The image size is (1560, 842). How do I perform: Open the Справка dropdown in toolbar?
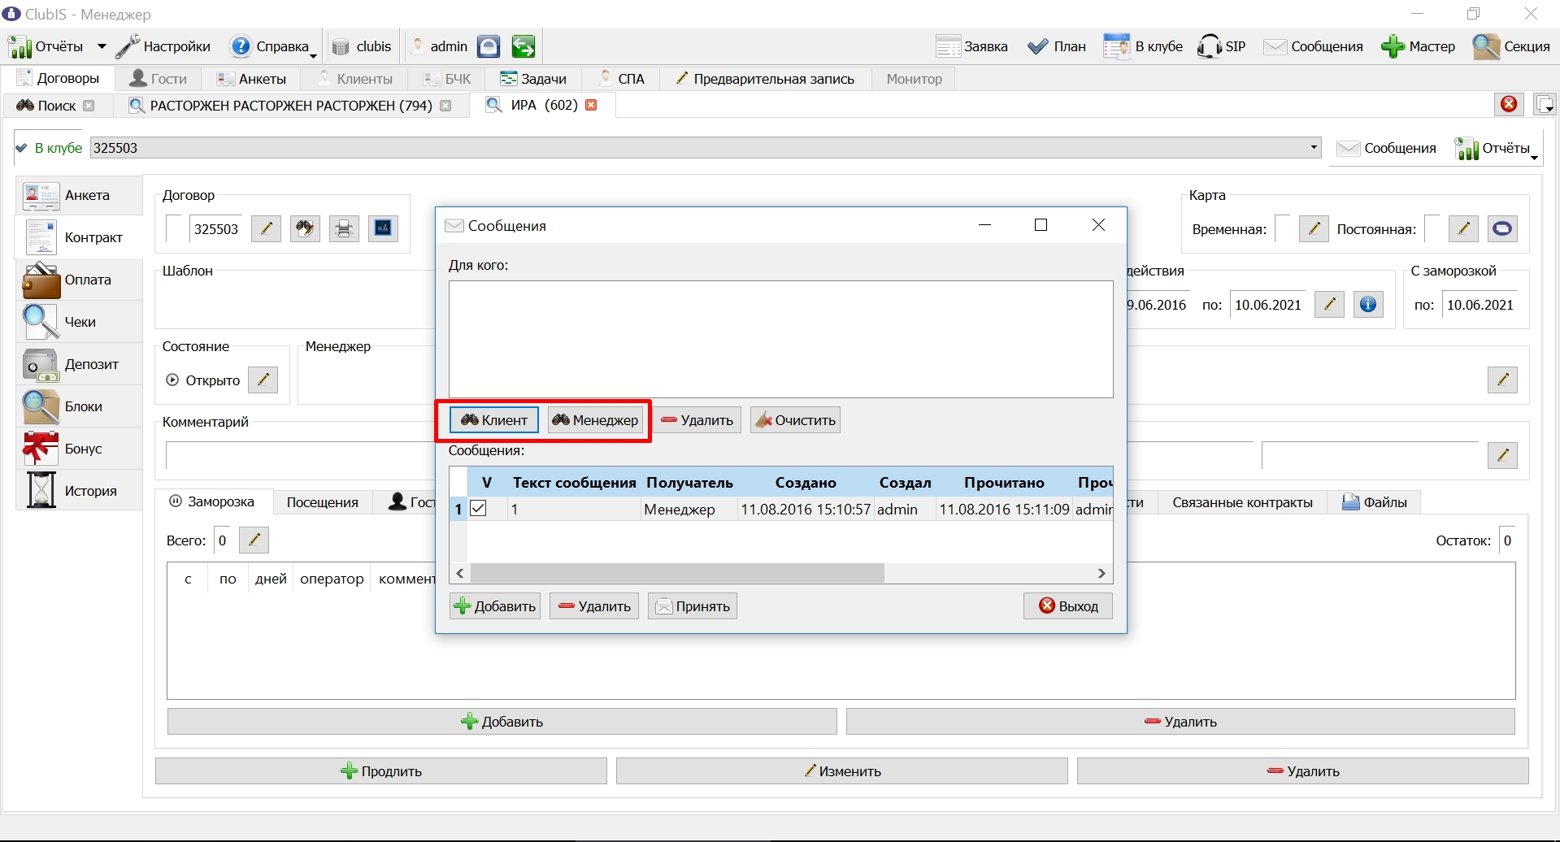pyautogui.click(x=273, y=46)
